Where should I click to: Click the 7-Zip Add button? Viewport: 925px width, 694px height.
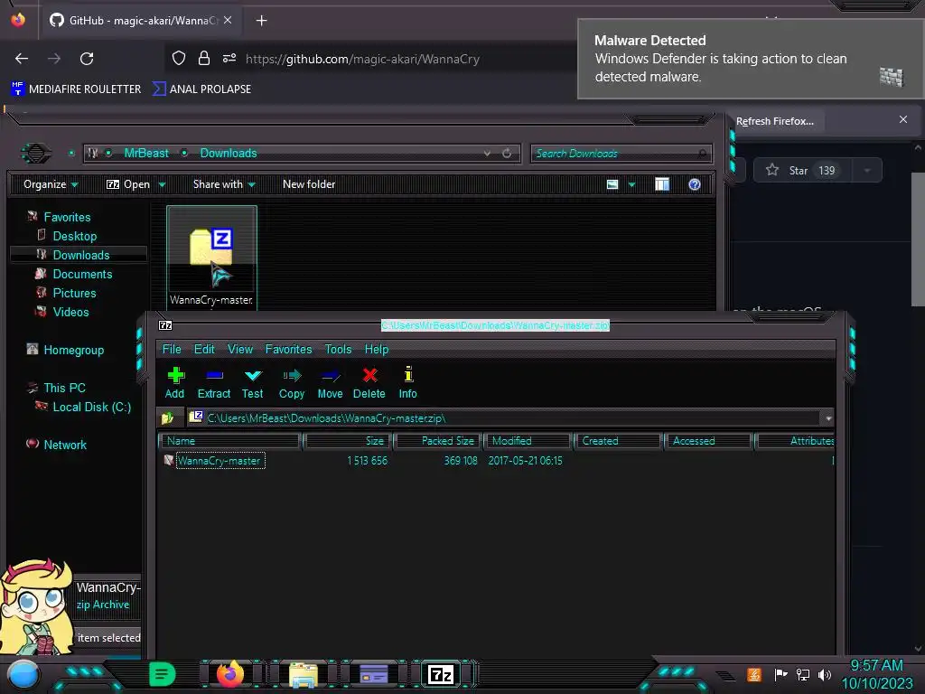pos(175,383)
